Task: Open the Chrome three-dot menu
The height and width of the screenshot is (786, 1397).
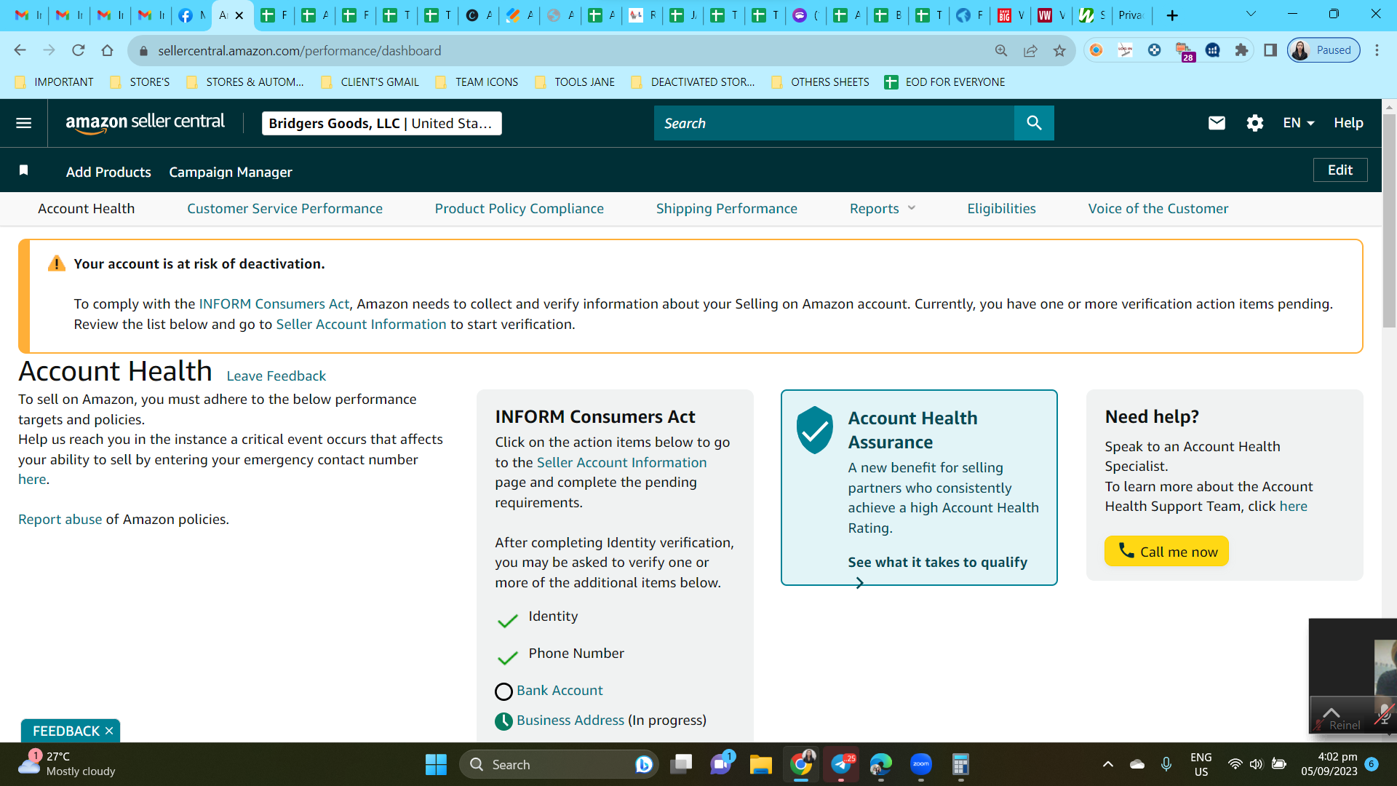Action: pos(1377,50)
